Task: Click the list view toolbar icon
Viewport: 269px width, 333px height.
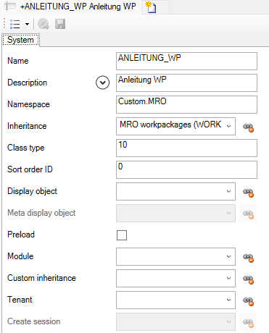Action: [x=15, y=24]
